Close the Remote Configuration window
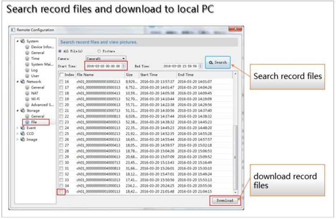Viewport: 336px width, 219px height. pos(235,29)
